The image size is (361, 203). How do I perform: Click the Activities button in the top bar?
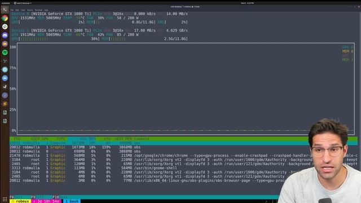6,3
